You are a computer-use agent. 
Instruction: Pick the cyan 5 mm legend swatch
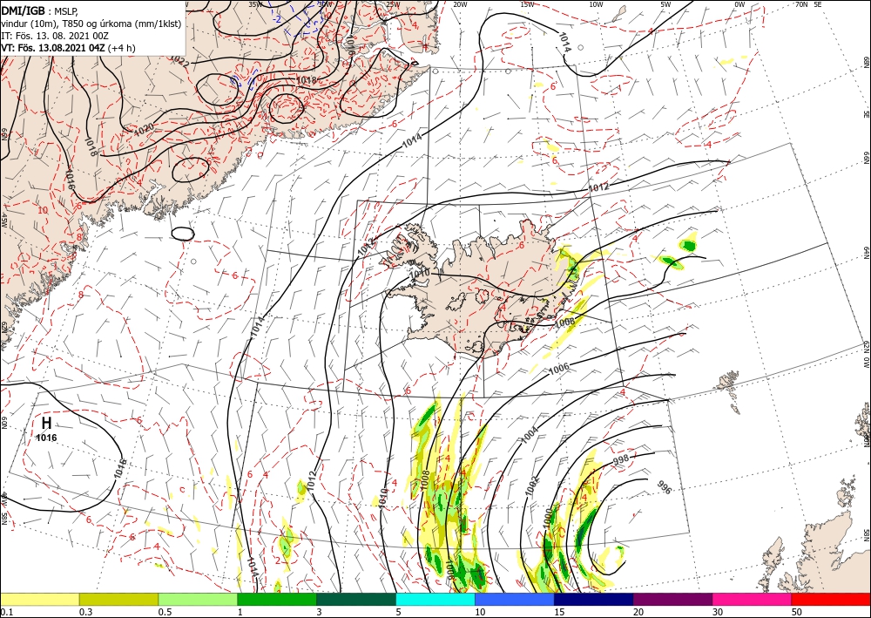[435, 599]
